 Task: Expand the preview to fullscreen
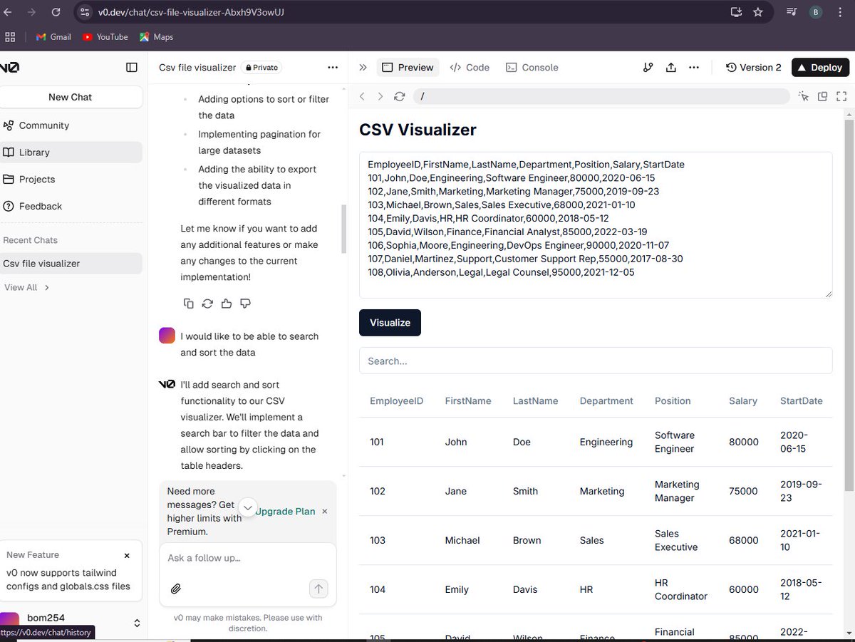tap(841, 95)
